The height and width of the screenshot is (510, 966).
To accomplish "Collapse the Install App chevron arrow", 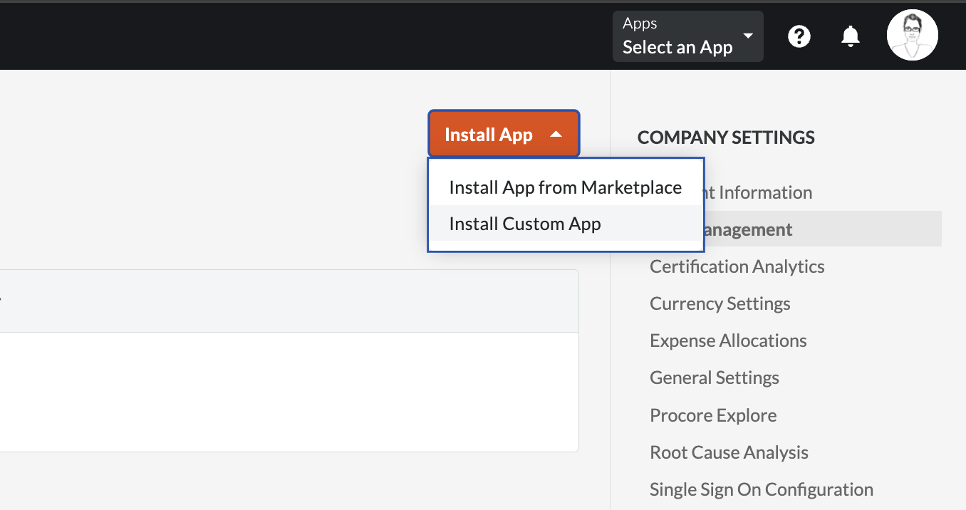I will pos(556,132).
